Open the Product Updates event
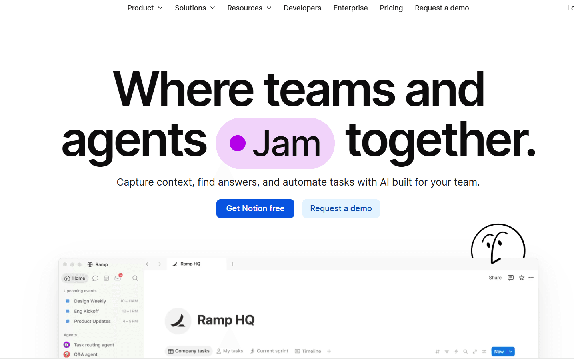 pyautogui.click(x=92, y=321)
